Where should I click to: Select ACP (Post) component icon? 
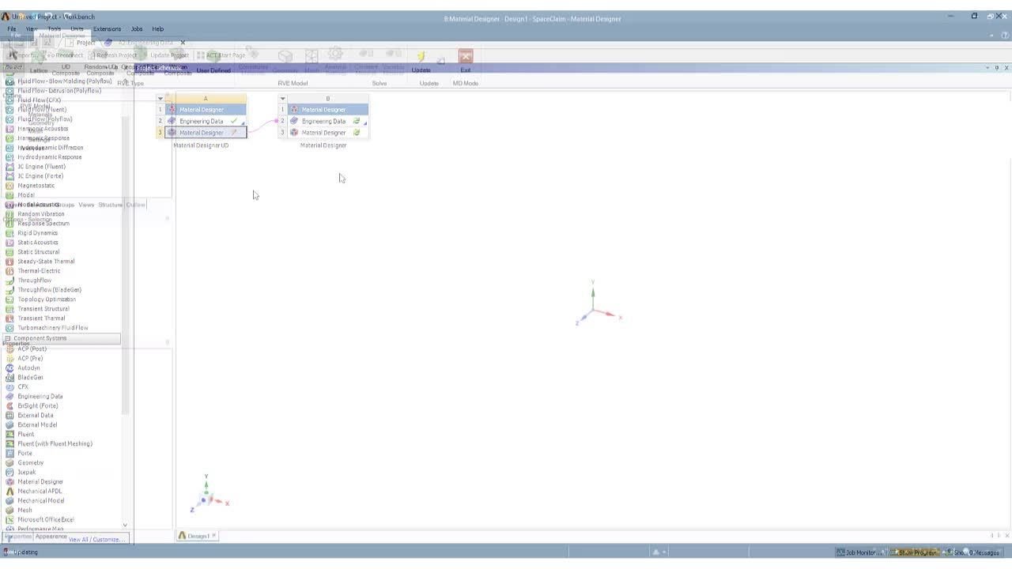[9, 349]
